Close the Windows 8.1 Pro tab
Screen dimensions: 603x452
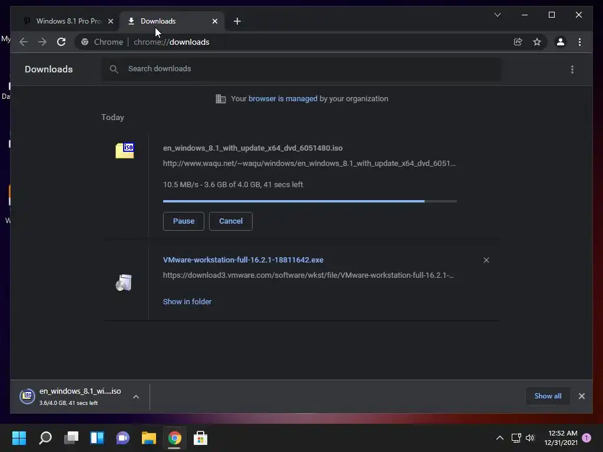point(111,21)
